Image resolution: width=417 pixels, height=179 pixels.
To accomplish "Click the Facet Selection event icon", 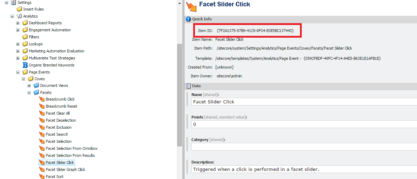I will click(42, 141).
